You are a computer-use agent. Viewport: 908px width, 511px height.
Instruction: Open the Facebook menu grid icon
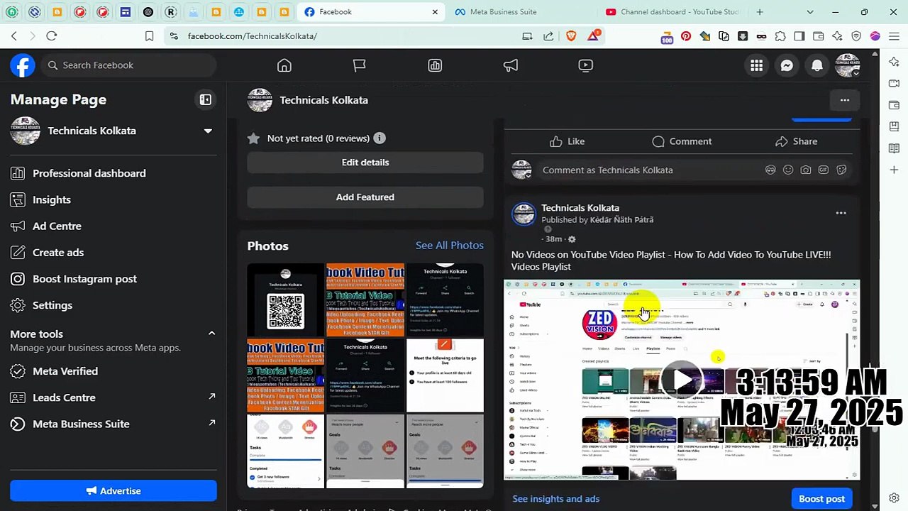coord(757,65)
